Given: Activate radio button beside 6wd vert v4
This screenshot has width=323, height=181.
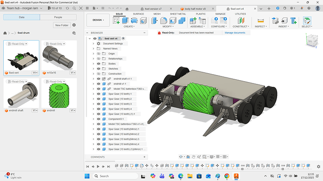Looking at the screenshot, I should [x=123, y=38].
